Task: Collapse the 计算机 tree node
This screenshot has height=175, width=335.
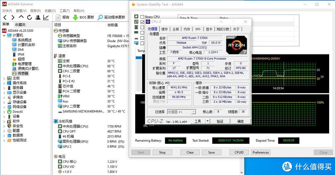Action: point(4,35)
